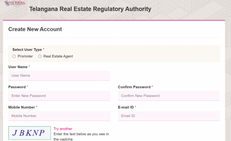Click the User Name field label
Viewport: 231px width, 141px height.
point(18,67)
